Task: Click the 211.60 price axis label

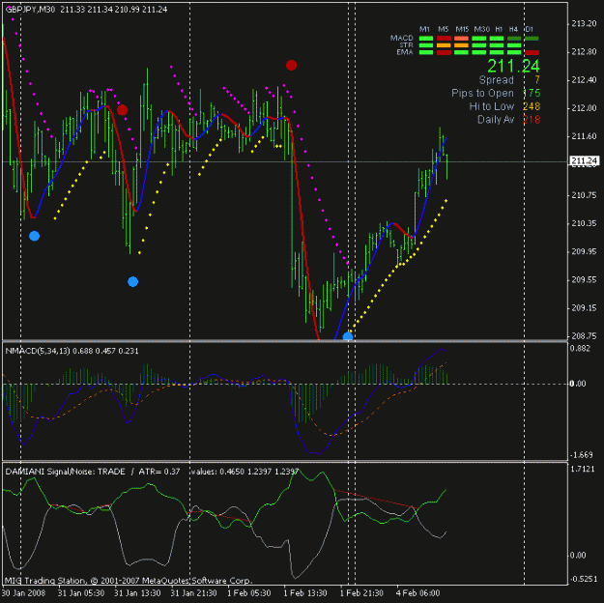Action: (584, 136)
